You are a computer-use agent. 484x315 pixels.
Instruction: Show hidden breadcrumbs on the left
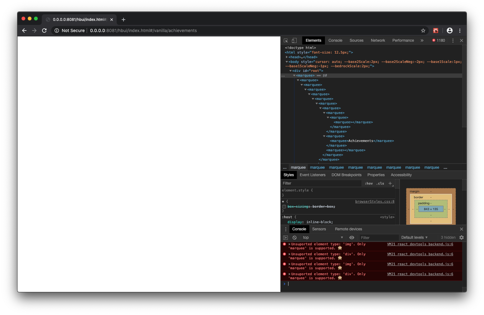click(x=285, y=167)
